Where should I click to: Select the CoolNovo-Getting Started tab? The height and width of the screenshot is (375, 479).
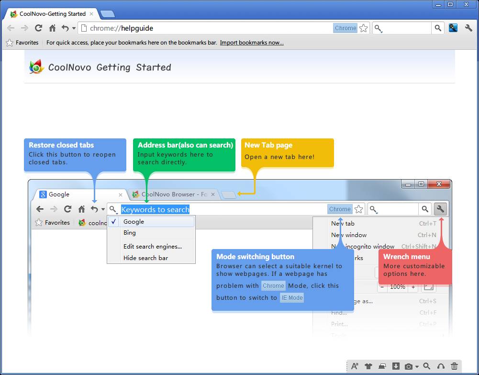pos(52,14)
